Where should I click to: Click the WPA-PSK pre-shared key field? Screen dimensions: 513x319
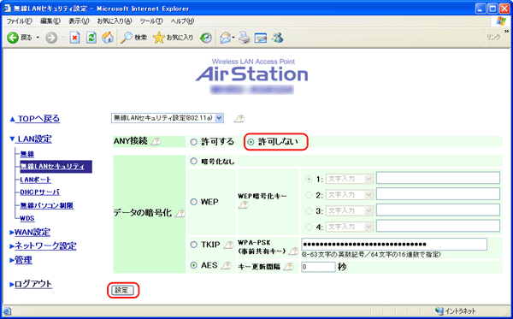394,244
